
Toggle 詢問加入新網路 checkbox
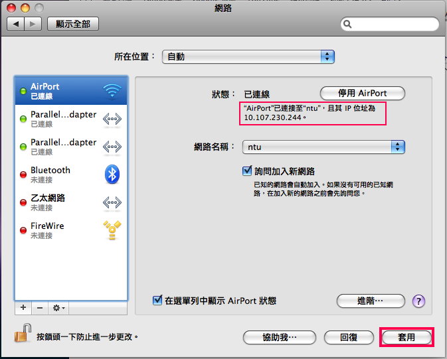click(x=248, y=171)
